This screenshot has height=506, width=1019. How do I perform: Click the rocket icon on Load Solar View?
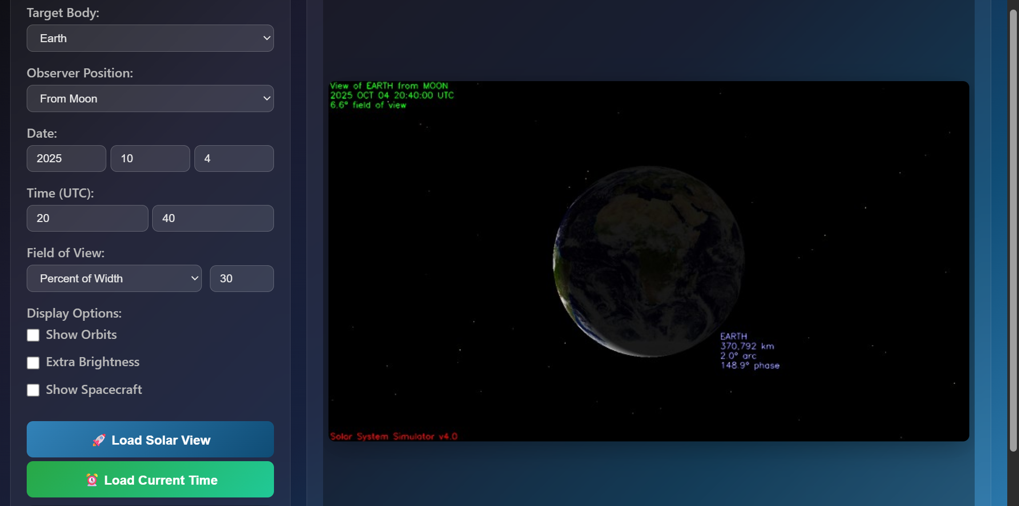click(99, 439)
